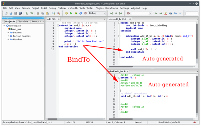Fold the extern "C" block in add_bc.h
201x126 pixels.
[x=119, y=78]
